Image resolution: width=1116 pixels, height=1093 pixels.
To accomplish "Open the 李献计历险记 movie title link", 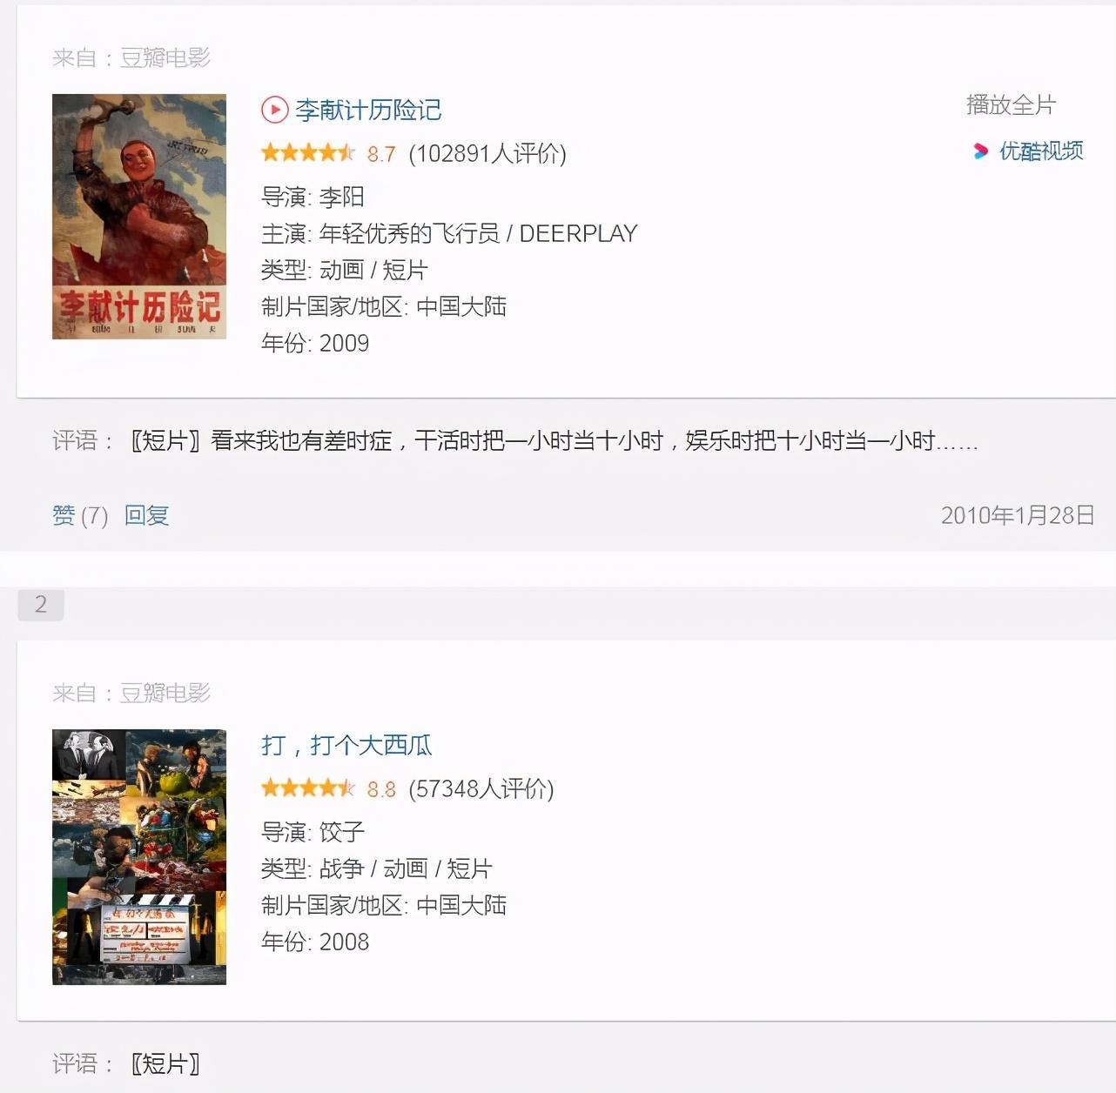I will pyautogui.click(x=368, y=110).
